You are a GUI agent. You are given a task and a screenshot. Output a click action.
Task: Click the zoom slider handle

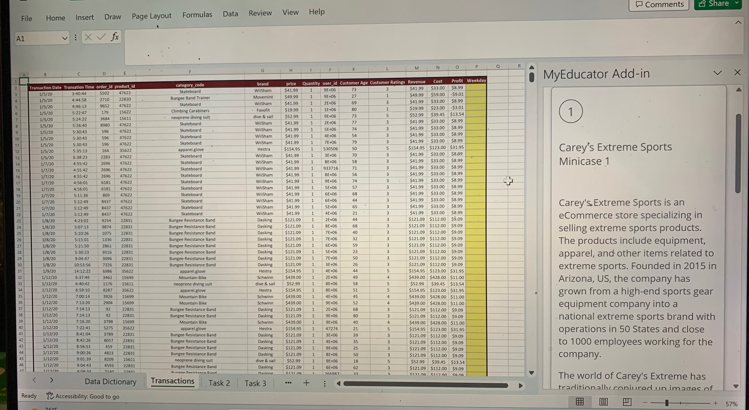667,402
